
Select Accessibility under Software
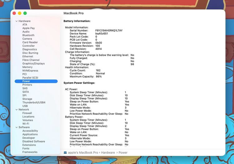click(x=30, y=131)
